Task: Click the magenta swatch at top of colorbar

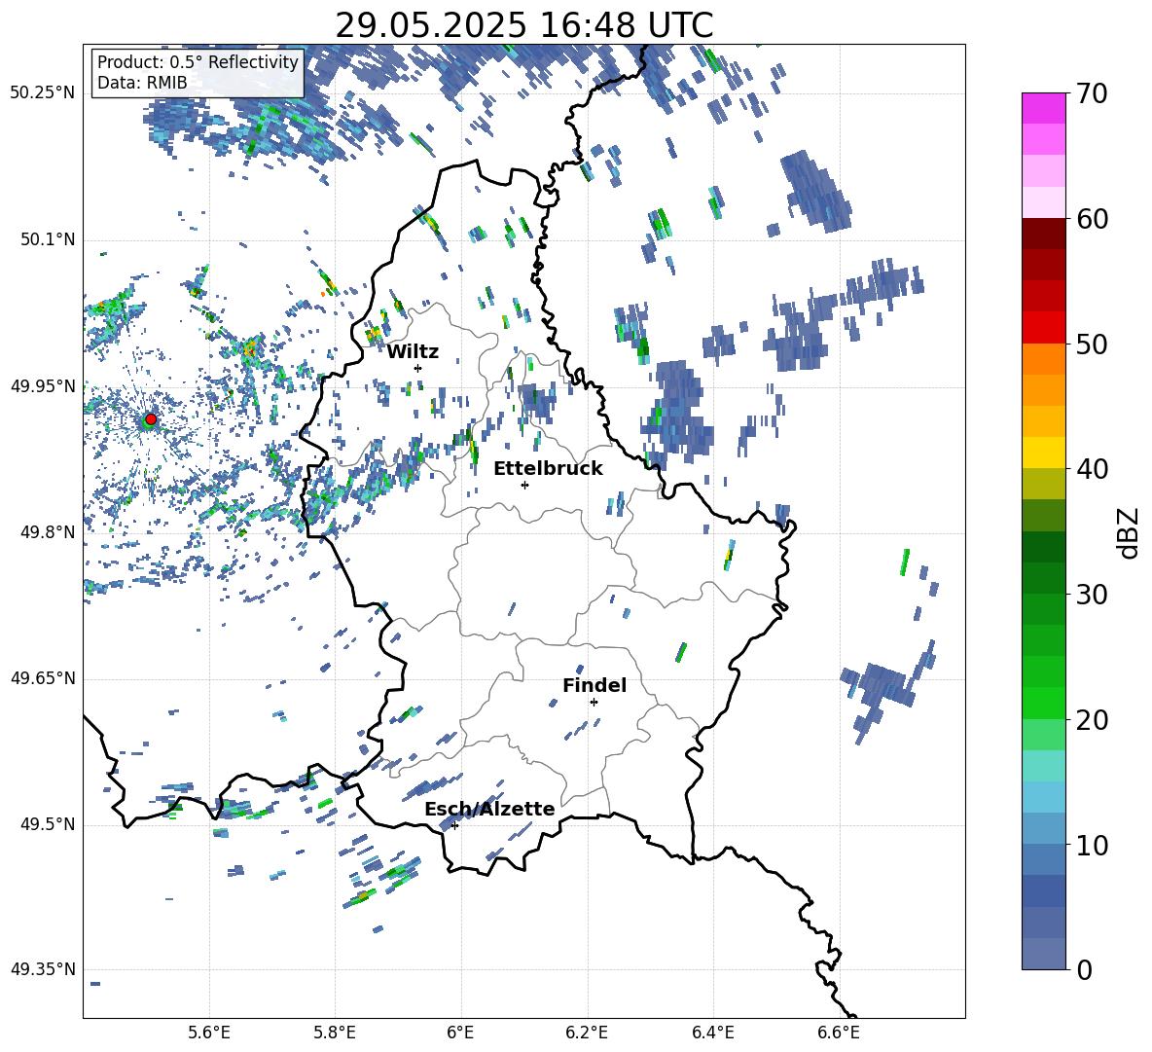Action: pos(1043,109)
